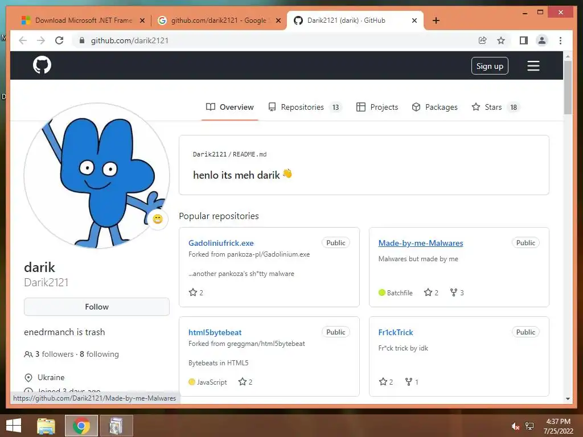
Task: Click the star count on Fr1ckTrick
Action: pos(386,382)
